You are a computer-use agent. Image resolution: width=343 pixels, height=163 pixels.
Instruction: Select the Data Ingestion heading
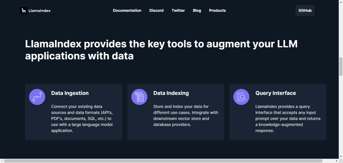tap(70, 93)
